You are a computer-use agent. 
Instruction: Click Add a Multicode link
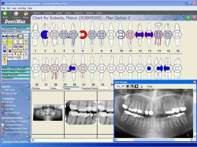pyautogui.click(x=12, y=113)
